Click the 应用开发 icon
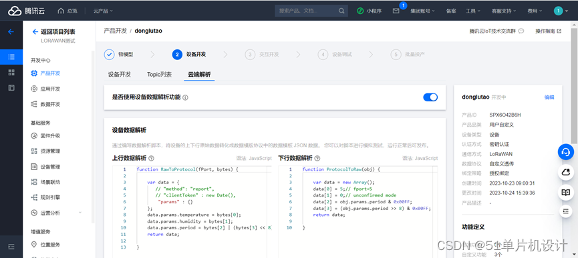This screenshot has height=258, width=578. coord(34,89)
